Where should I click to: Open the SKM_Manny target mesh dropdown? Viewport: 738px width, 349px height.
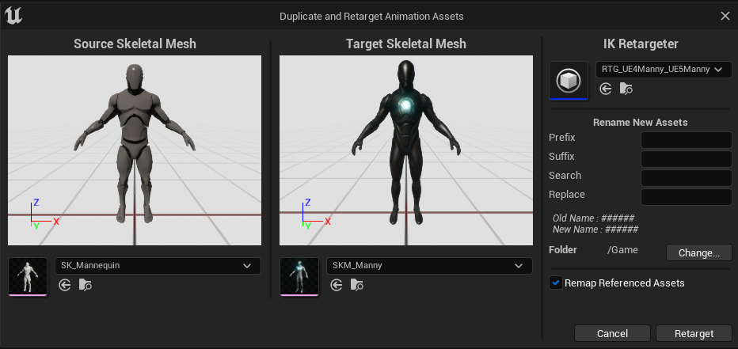click(x=429, y=266)
